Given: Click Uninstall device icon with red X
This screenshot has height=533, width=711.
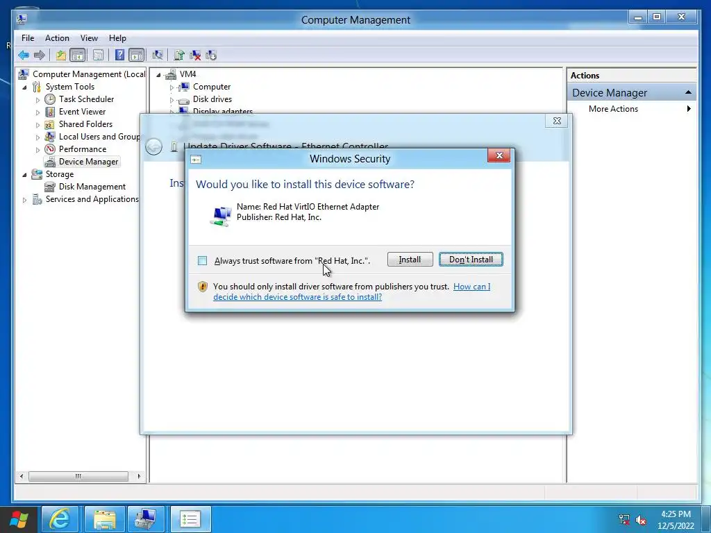Looking at the screenshot, I should pos(195,56).
